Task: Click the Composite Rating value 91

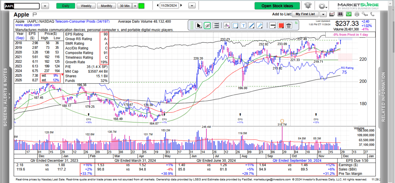Action: [x=105, y=53]
